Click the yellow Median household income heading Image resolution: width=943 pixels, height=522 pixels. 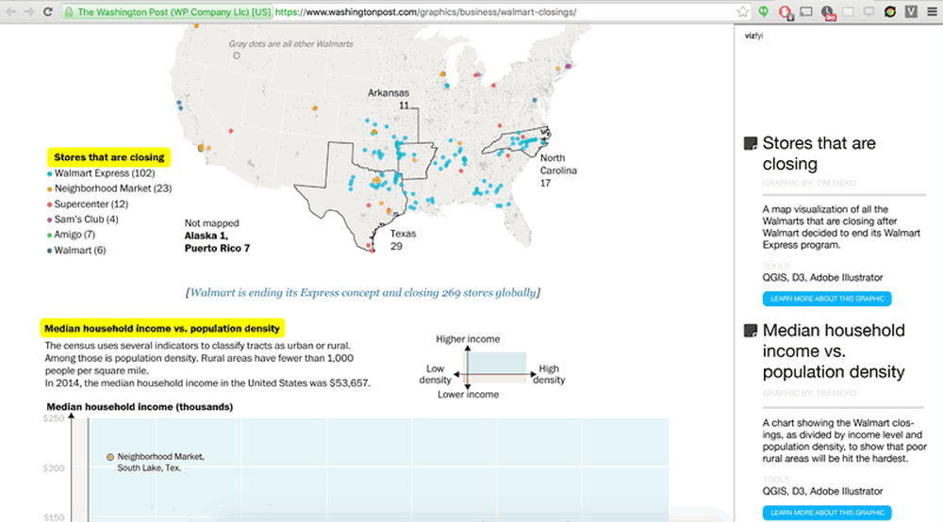pos(162,329)
